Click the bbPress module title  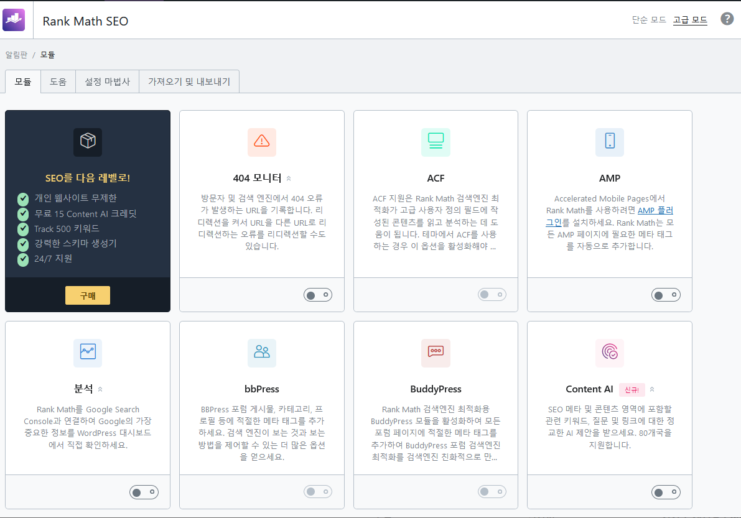(262, 389)
